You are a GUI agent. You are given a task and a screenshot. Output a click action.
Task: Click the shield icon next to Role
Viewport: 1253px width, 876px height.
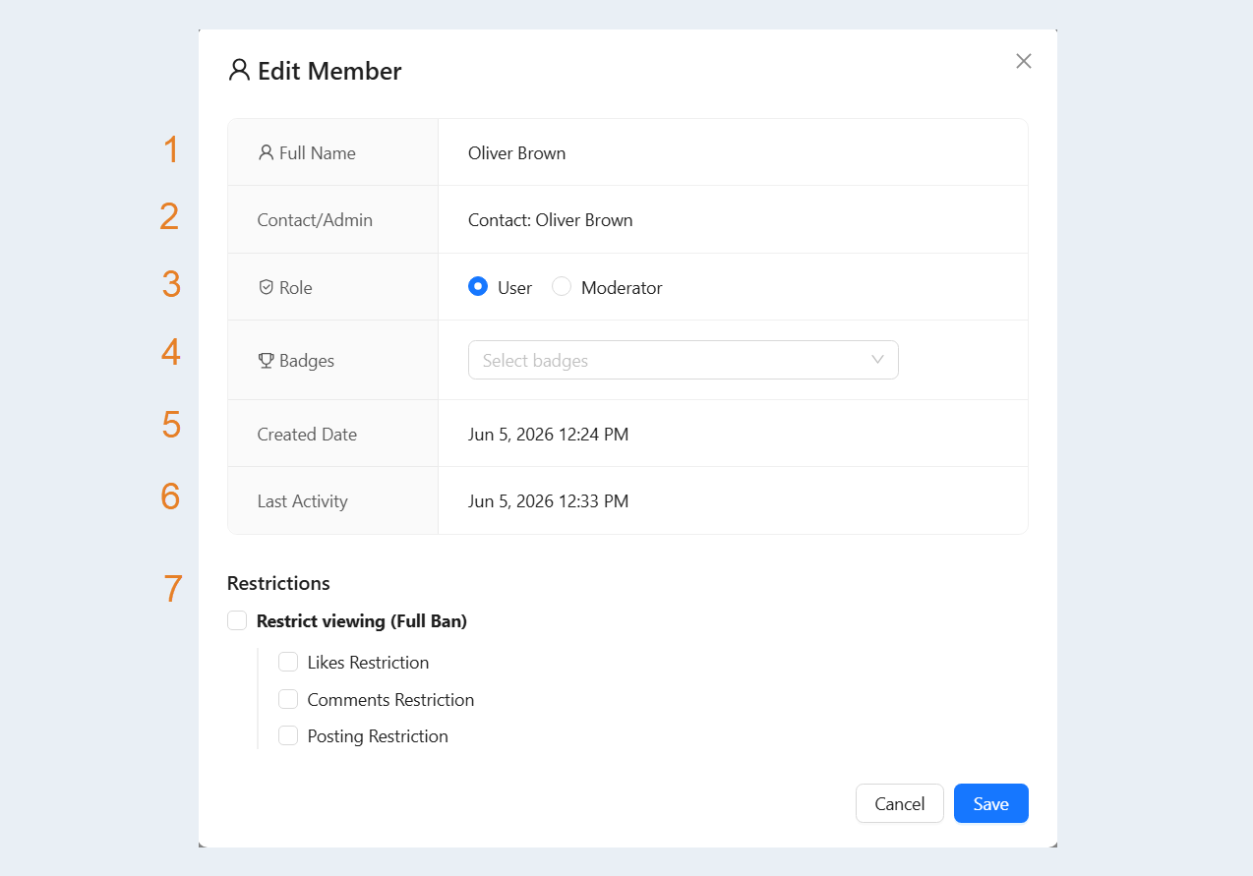pyautogui.click(x=266, y=287)
